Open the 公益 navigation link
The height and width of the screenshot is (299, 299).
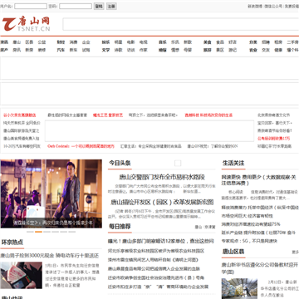click(x=42, y=42)
